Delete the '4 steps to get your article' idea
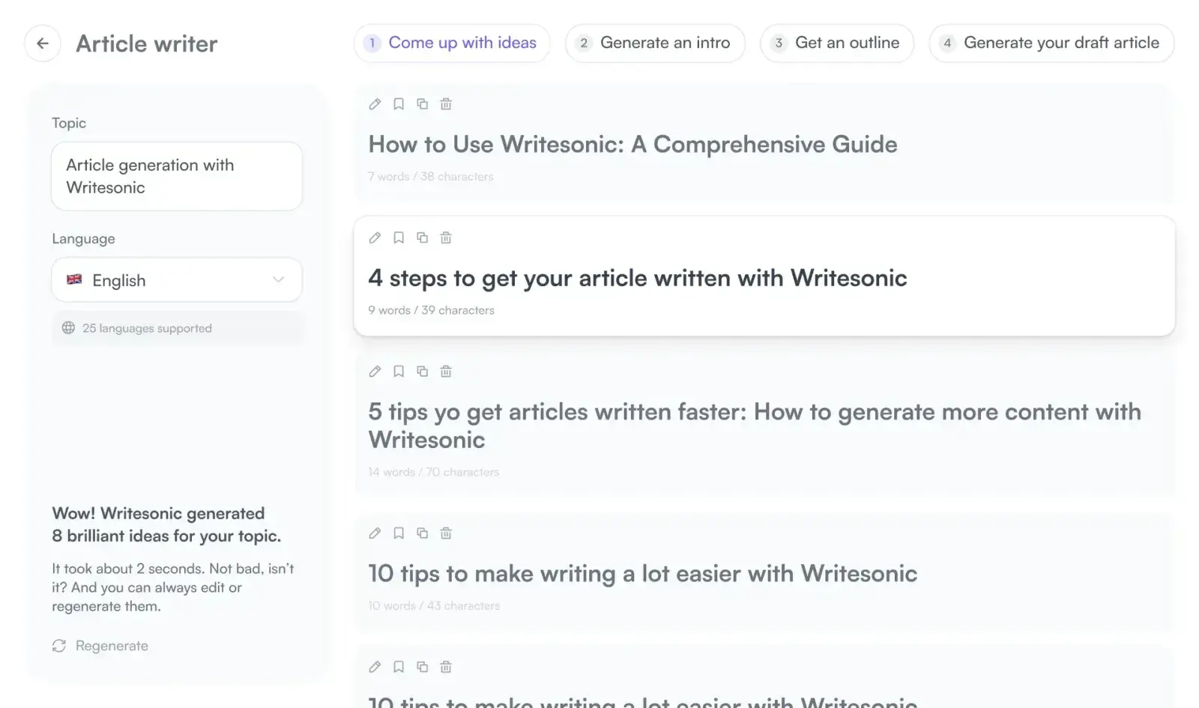 coord(446,237)
